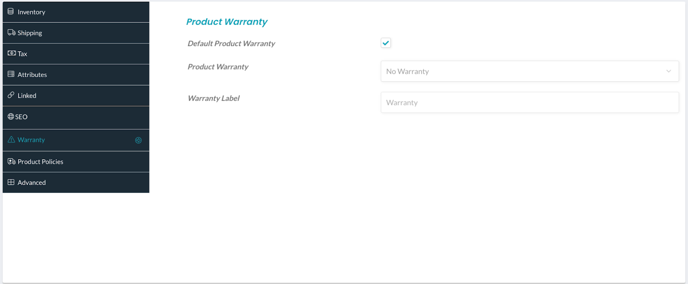Go to the Product Policies tab
Screen dimensions: 688x284
(x=76, y=162)
